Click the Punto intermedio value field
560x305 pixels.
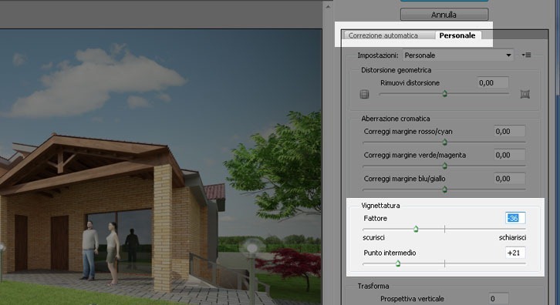point(515,253)
